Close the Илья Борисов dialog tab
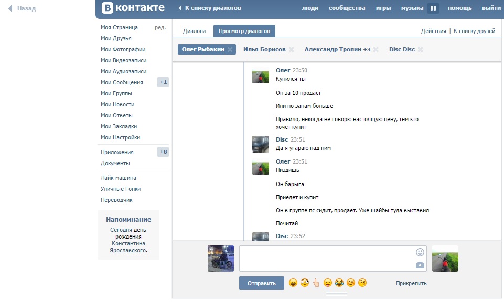The width and height of the screenshot is (504, 302). (x=291, y=49)
